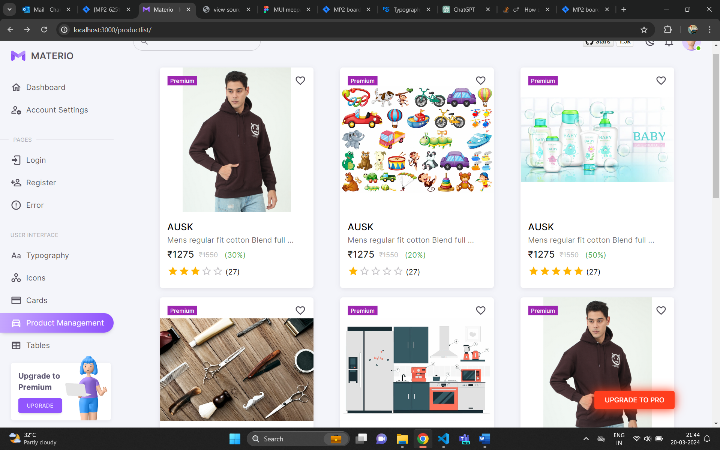The image size is (720, 450).
Task: Open the tab search dropdown arrow
Action: 9,9
